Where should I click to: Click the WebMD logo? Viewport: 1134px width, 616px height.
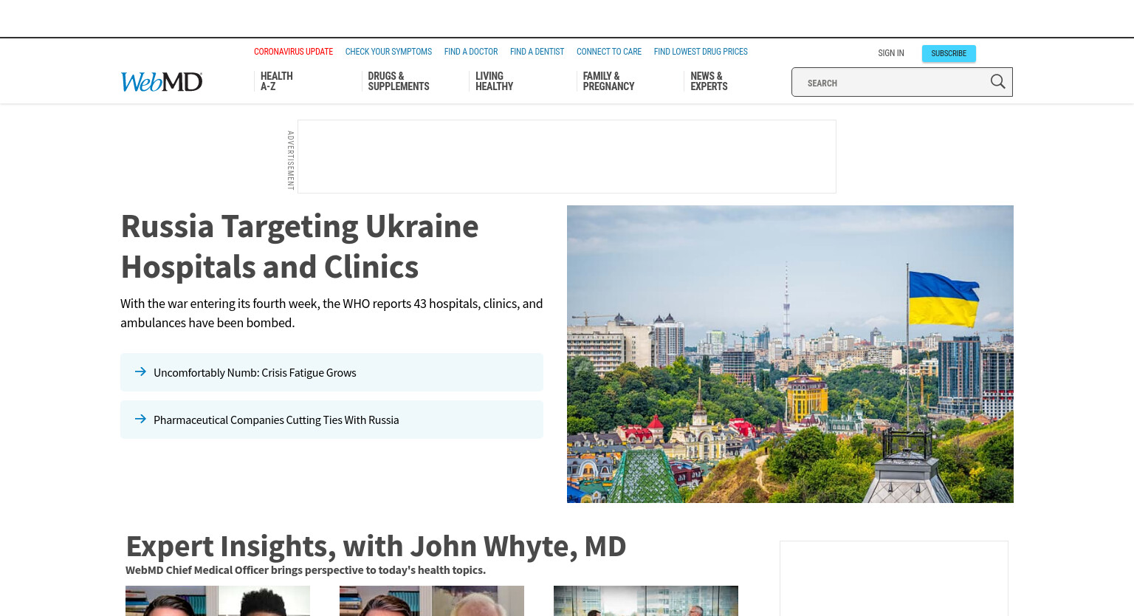[x=162, y=81]
